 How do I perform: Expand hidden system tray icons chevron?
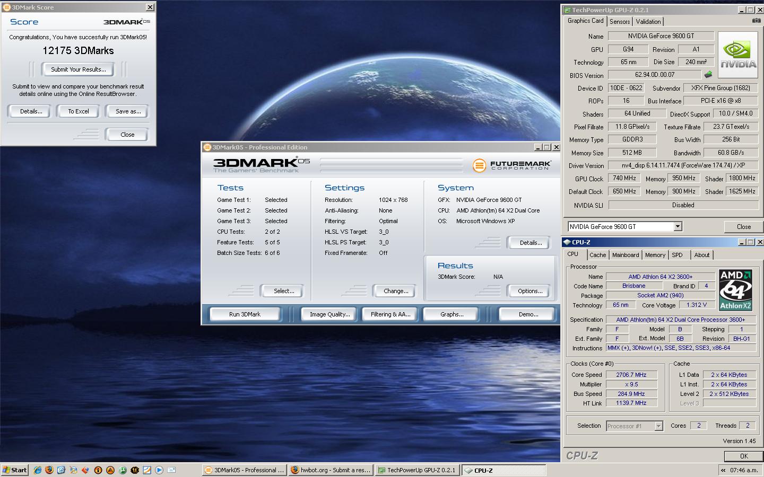723,470
